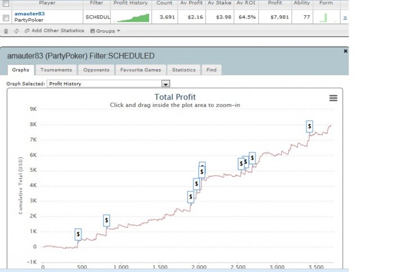
Task: Open the Graph Selected dropdown arrow
Action: coord(165,84)
